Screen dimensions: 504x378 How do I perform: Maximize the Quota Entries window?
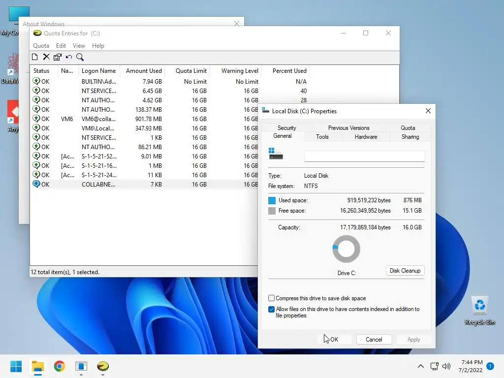366,33
